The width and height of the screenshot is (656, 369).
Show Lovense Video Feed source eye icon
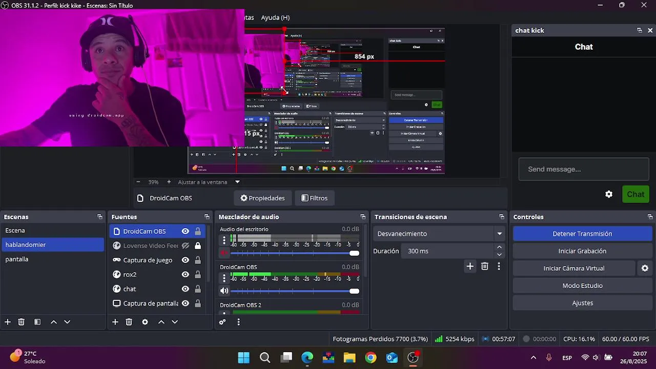coord(186,245)
